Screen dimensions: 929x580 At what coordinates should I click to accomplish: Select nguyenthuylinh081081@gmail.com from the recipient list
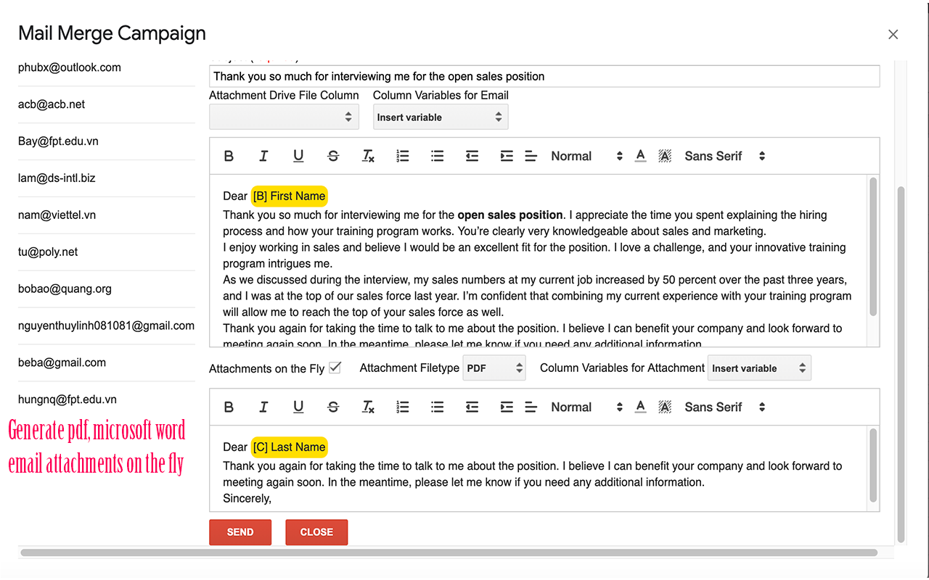[x=107, y=325]
